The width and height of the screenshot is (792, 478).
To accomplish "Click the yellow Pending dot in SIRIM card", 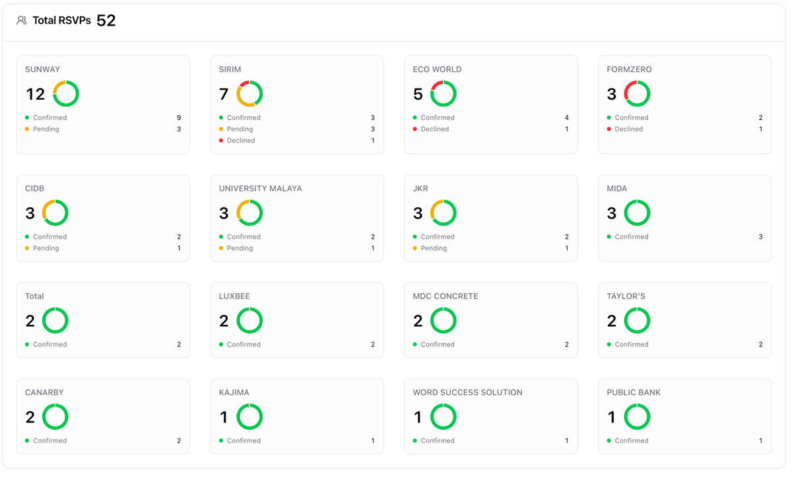I will (x=221, y=129).
